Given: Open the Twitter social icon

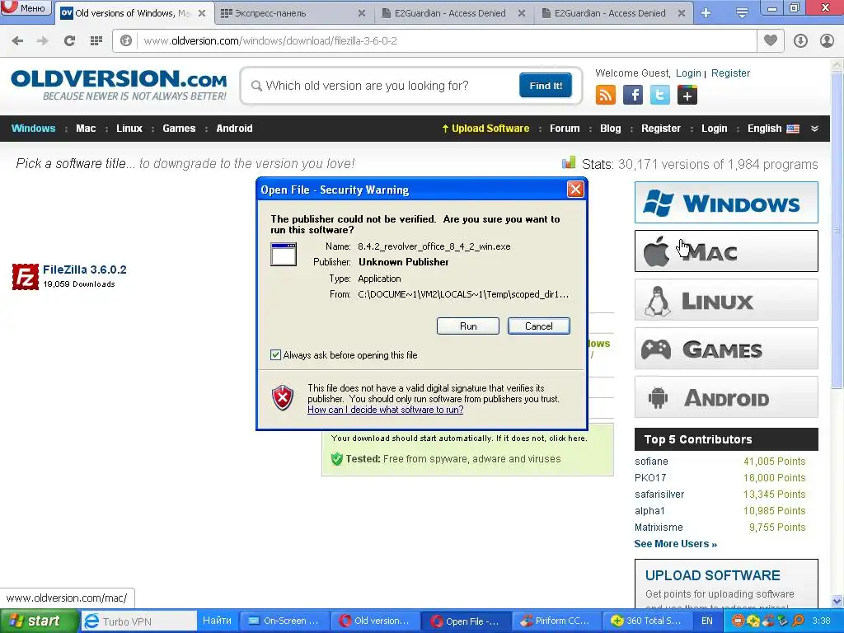Looking at the screenshot, I should (x=660, y=96).
